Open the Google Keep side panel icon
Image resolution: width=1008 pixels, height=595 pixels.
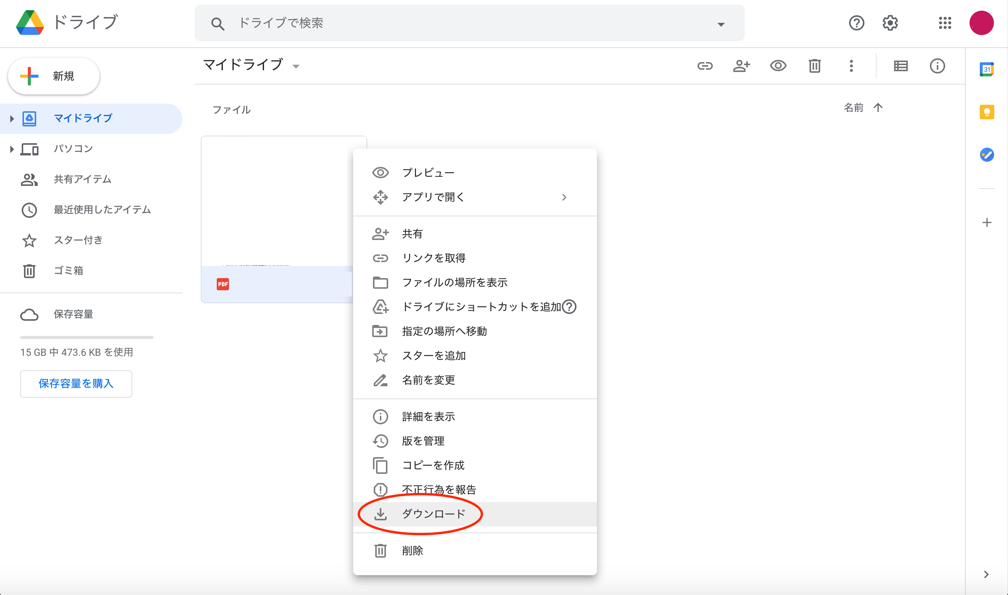click(x=987, y=112)
